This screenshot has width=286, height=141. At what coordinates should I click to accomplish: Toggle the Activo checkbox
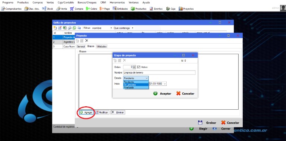click(x=139, y=67)
